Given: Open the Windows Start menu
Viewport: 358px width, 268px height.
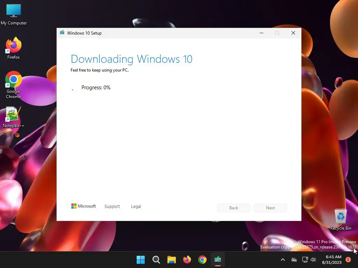Looking at the screenshot, I should coord(141,260).
